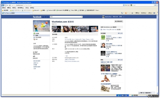Image resolution: width=160 pixels, height=98 pixels.
Task: Click the vertical scrollbar up arrow
Action: pos(157,15)
